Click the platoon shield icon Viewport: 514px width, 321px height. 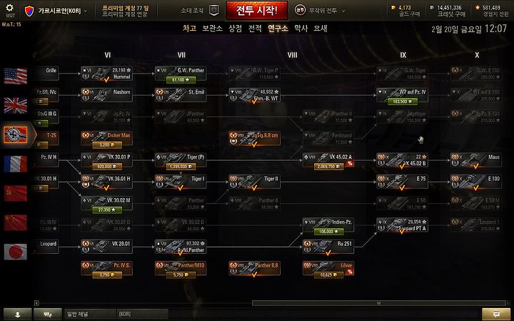pyautogui.click(x=214, y=11)
